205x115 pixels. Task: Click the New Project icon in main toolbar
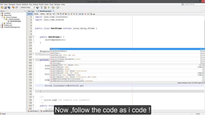click(2, 8)
